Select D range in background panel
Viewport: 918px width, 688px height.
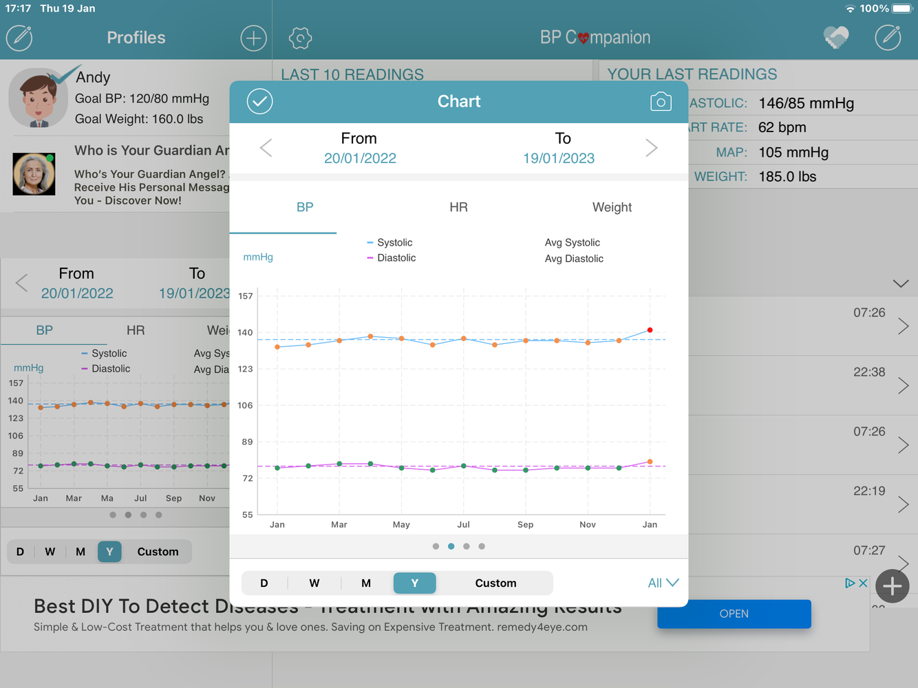point(21,552)
